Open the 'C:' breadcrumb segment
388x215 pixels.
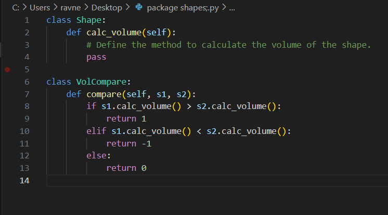point(16,8)
